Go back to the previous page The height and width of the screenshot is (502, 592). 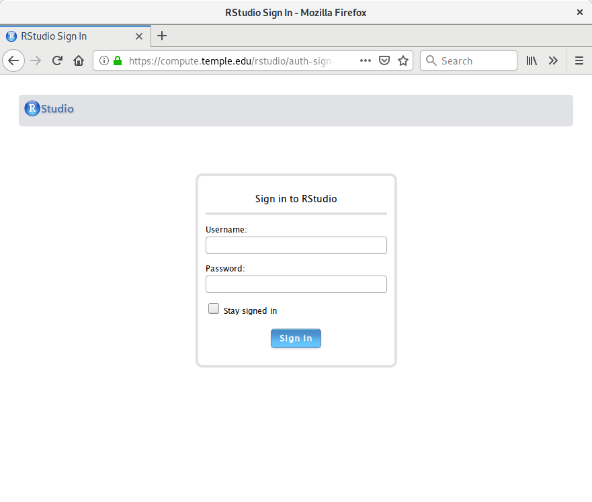click(x=13, y=60)
